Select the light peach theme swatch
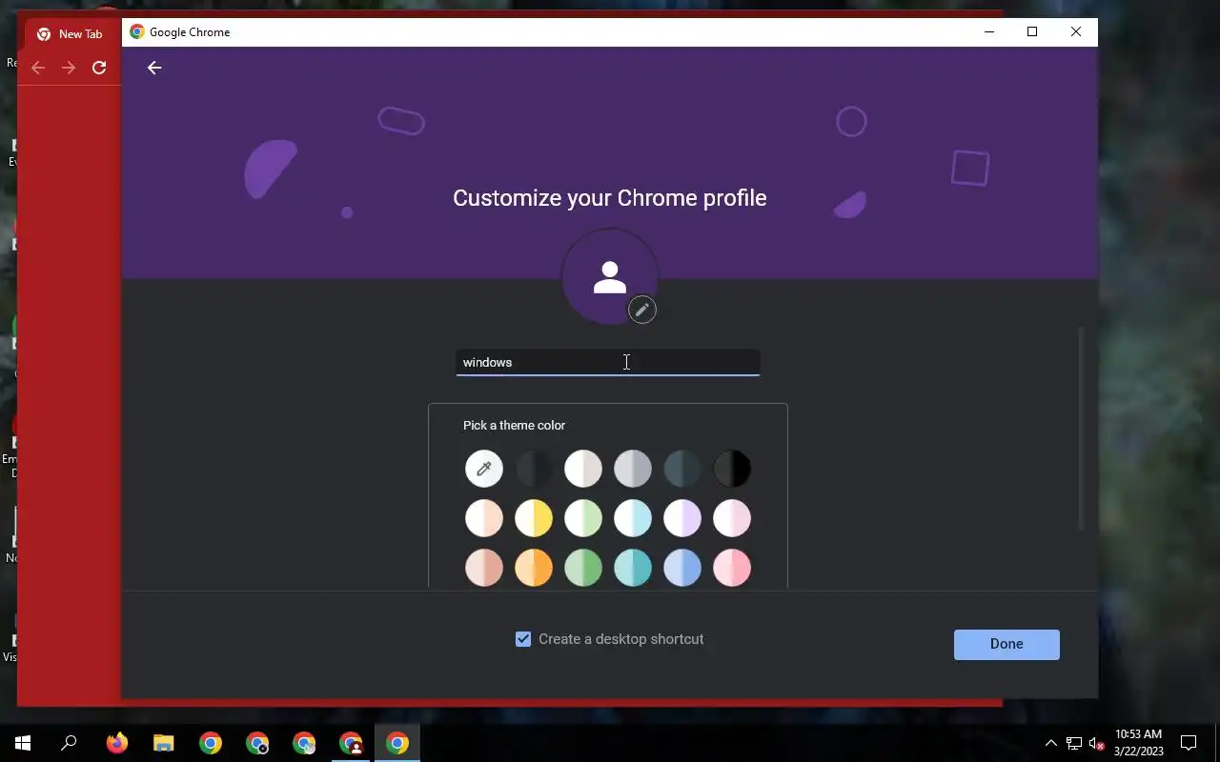Viewport: 1220px width, 762px height. coord(484,518)
